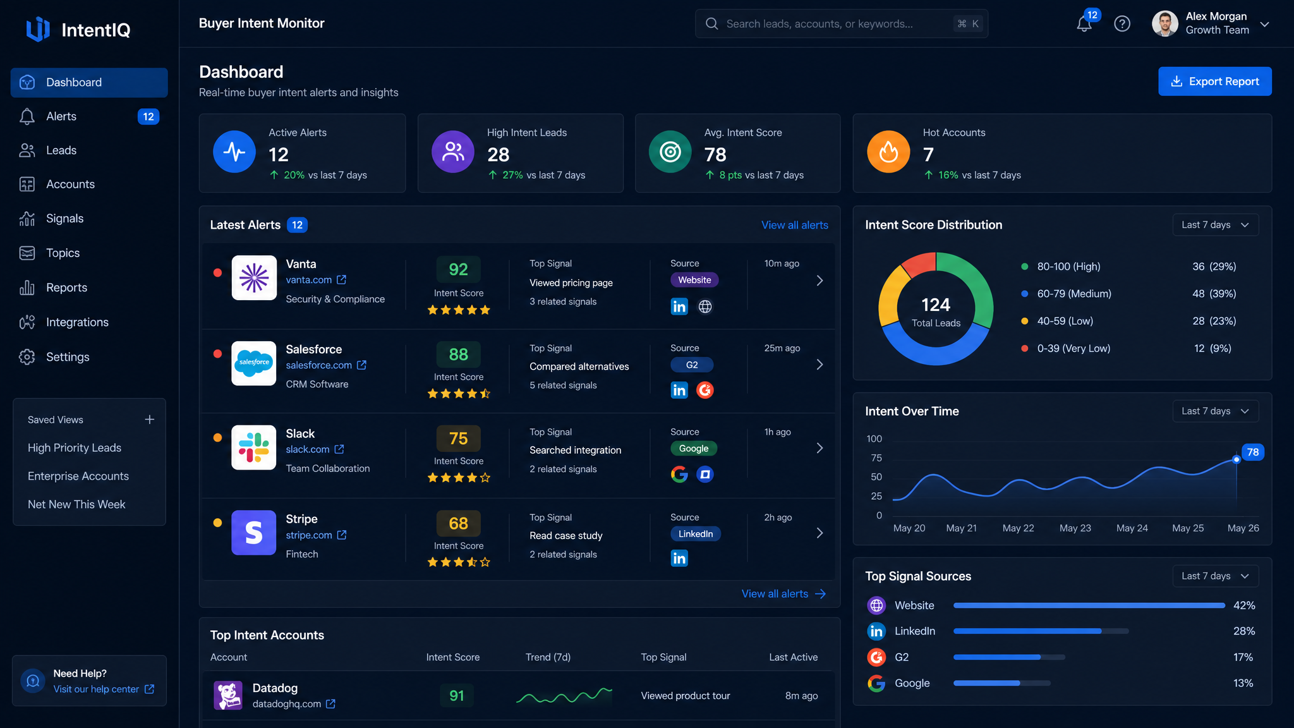Click the Need Help headset icon
The image size is (1294, 728).
click(33, 681)
